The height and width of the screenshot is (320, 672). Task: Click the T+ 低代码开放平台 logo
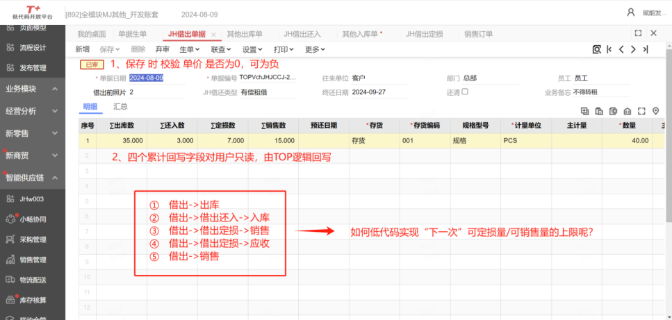tap(32, 12)
